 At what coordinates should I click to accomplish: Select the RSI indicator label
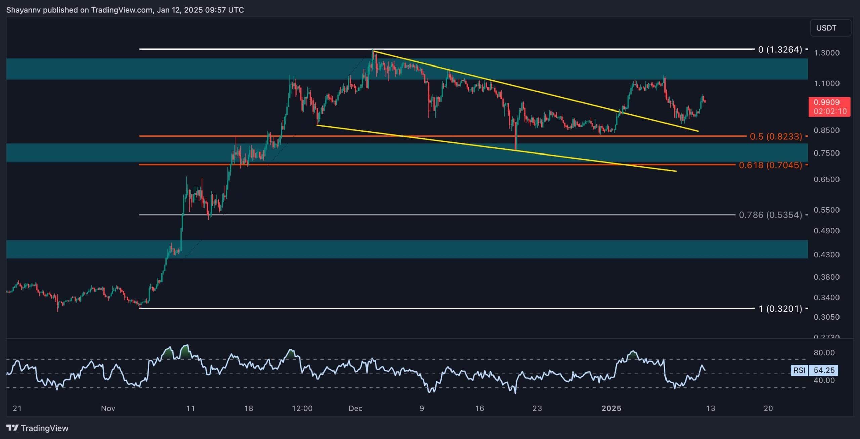click(799, 370)
